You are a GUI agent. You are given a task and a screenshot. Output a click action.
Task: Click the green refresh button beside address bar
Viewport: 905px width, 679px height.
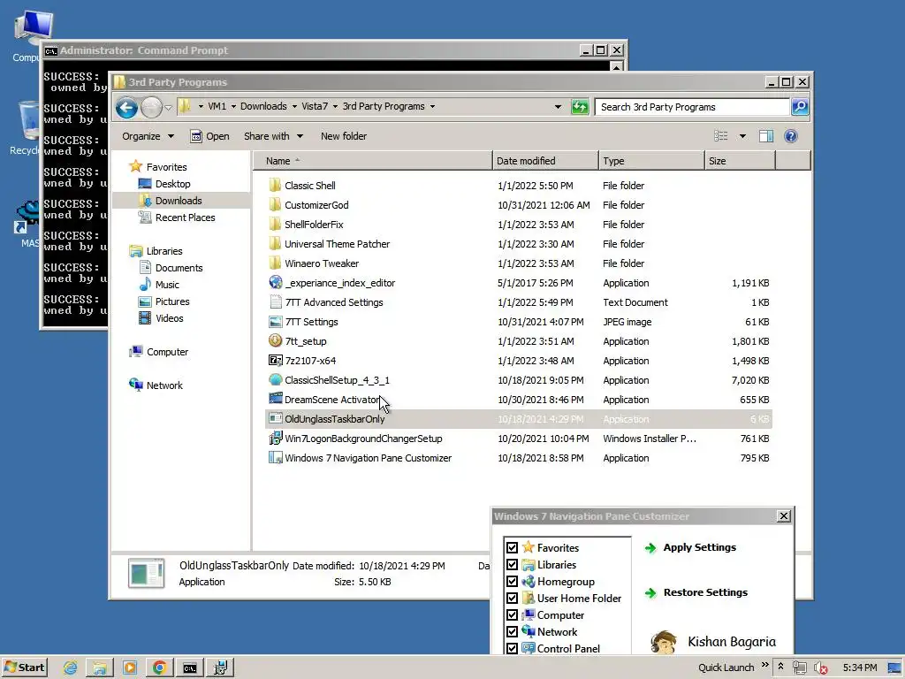[580, 107]
